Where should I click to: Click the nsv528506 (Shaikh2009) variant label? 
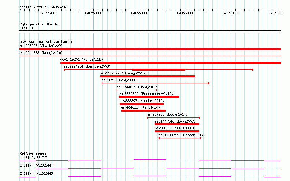click(x=41, y=46)
